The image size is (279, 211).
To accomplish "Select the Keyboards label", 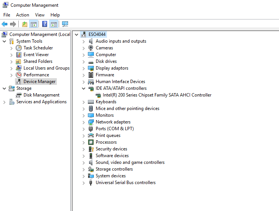I will click(x=106, y=102).
